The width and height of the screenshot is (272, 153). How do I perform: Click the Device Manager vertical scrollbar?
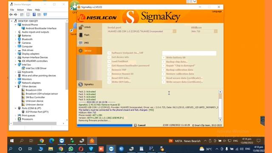click(67, 56)
